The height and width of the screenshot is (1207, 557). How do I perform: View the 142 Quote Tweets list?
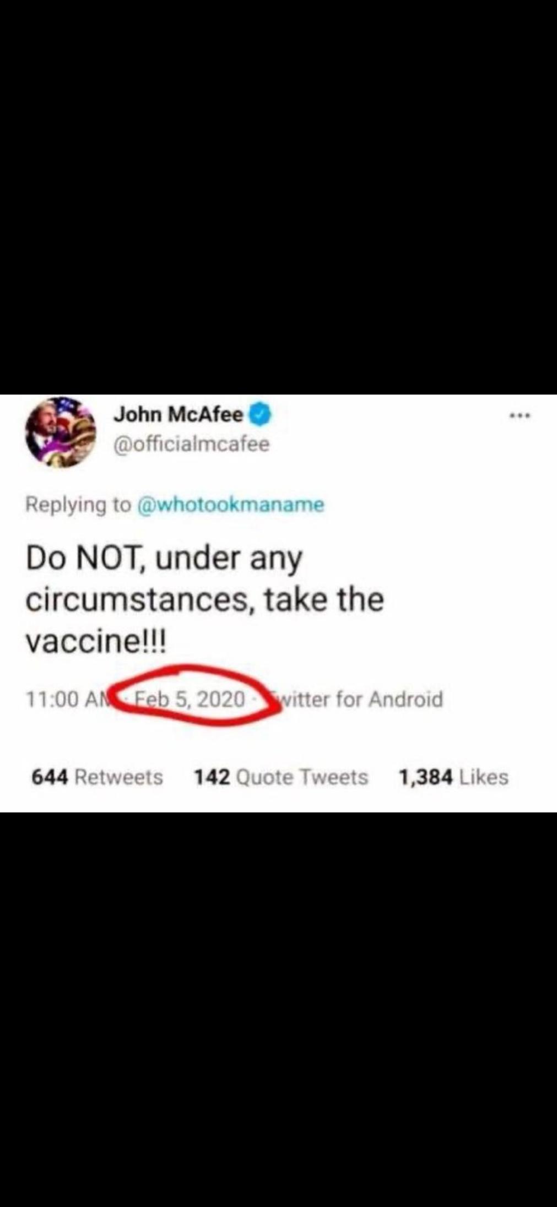(x=281, y=777)
